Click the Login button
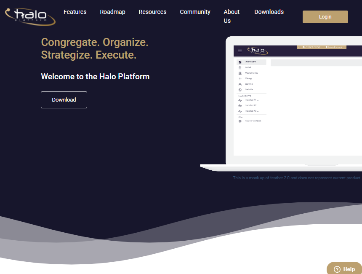This screenshot has width=362, height=274. click(x=325, y=16)
